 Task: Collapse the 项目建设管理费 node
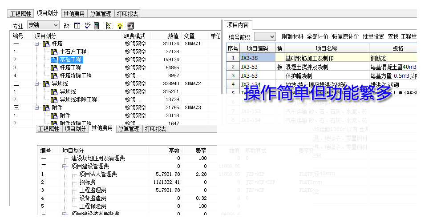pyautogui.click(x=65, y=166)
